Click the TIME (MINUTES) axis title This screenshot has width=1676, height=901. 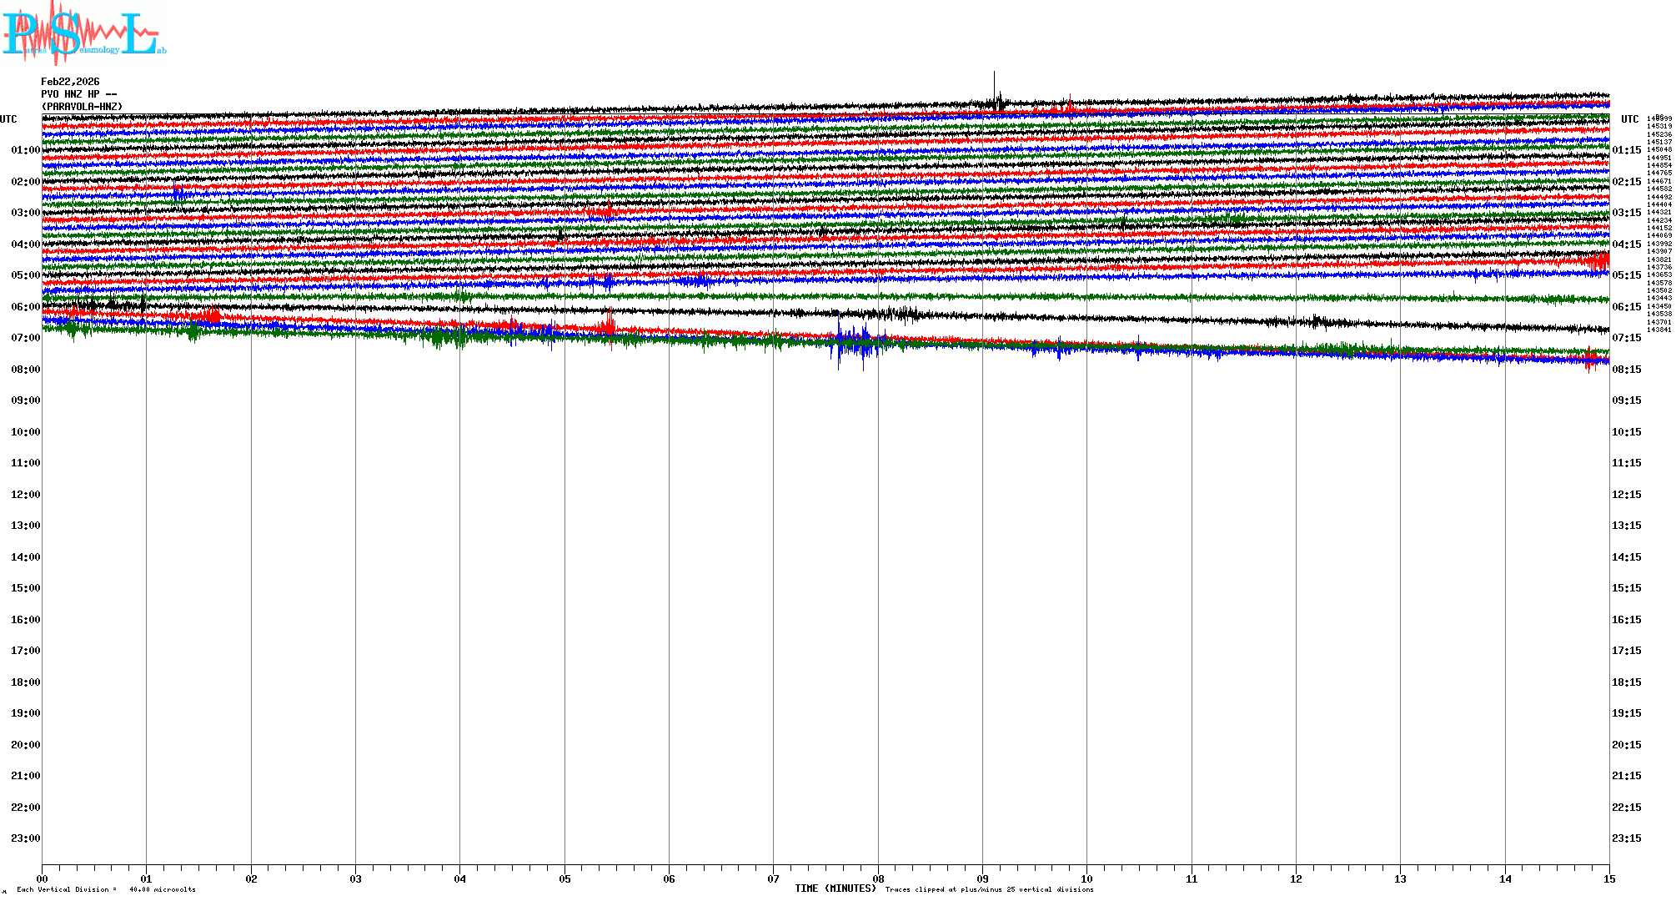835,888
